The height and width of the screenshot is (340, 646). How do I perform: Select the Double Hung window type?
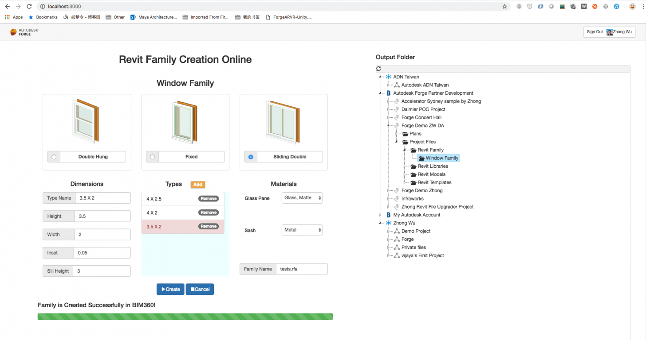pos(54,156)
